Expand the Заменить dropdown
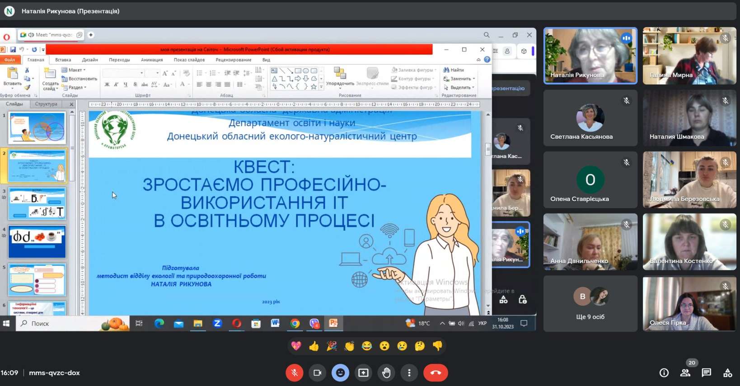 [459, 79]
